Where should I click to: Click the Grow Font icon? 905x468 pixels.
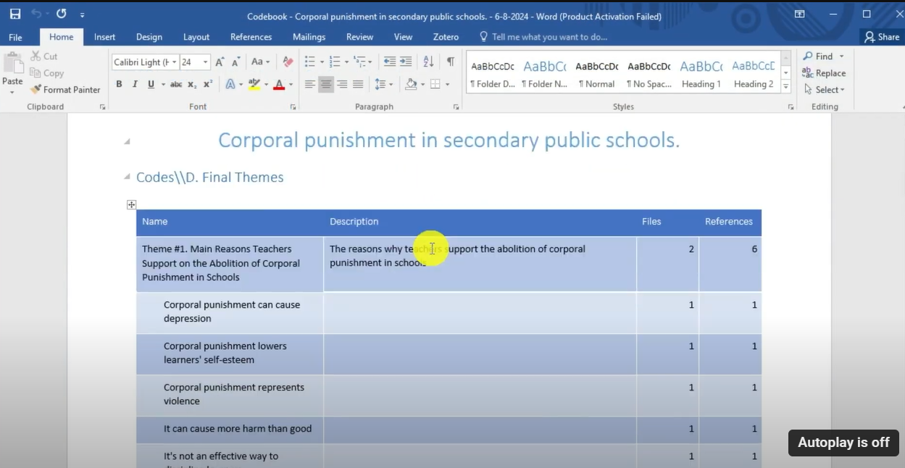tap(220, 62)
